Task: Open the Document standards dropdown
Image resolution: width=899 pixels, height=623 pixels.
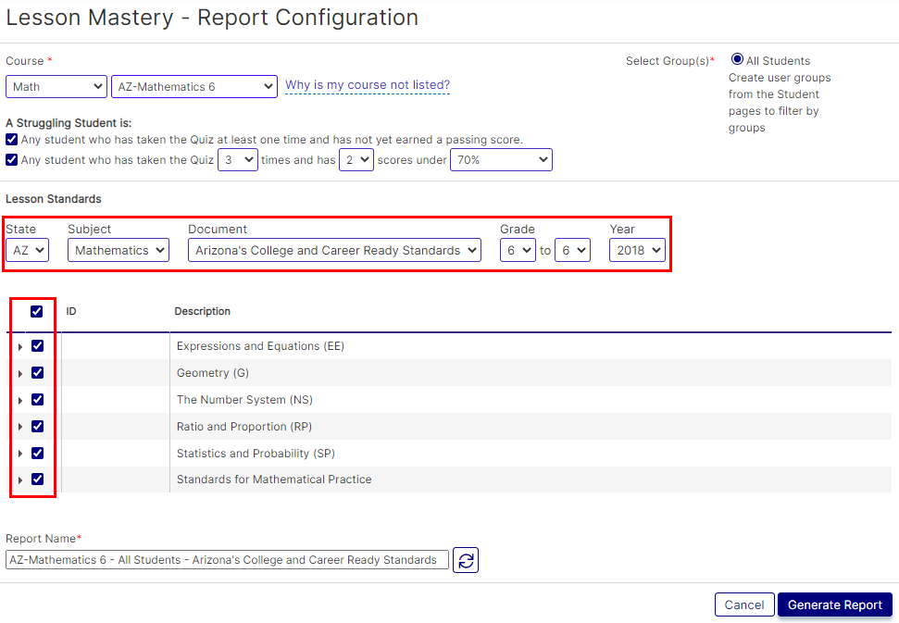Action: (x=334, y=250)
